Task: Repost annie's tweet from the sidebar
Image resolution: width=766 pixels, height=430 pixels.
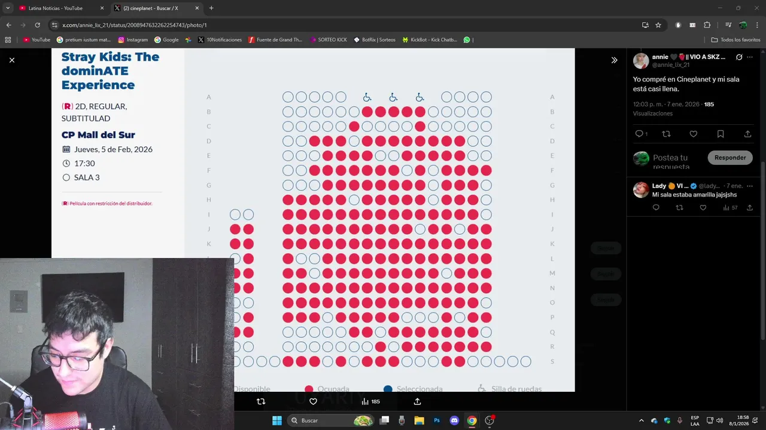Action: tap(666, 134)
